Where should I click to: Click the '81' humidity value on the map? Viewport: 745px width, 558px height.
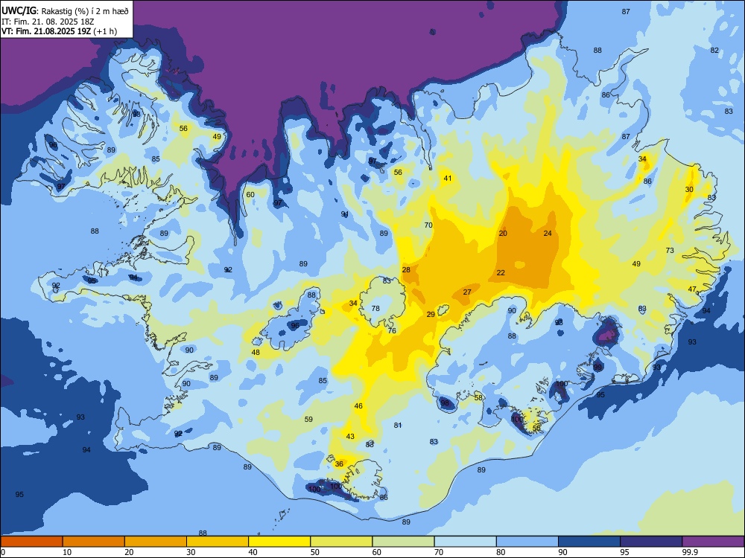pos(398,426)
